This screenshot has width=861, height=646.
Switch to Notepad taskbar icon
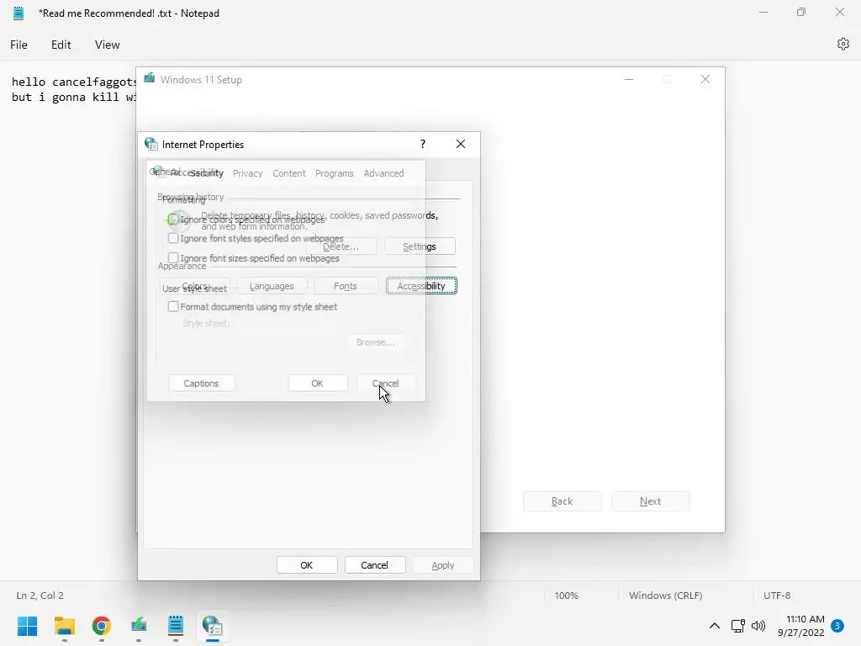coord(175,626)
